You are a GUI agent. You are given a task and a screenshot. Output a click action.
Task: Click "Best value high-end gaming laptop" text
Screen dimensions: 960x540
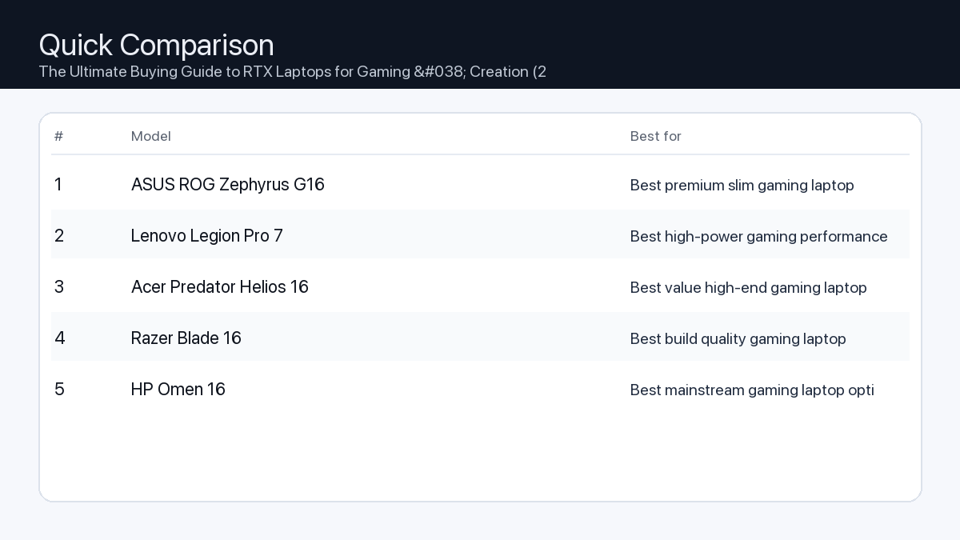pyautogui.click(x=748, y=288)
